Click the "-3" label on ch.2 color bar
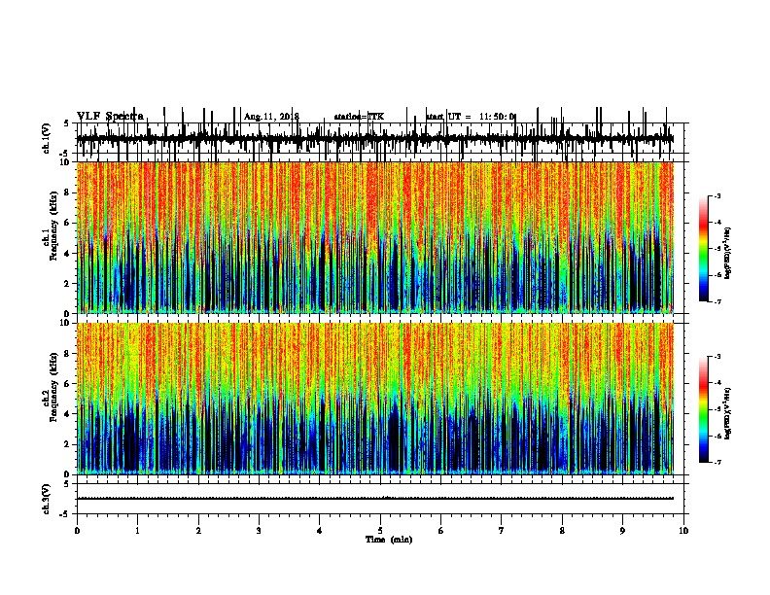Image resolution: width=770 pixels, height=595 pixels. (x=717, y=357)
